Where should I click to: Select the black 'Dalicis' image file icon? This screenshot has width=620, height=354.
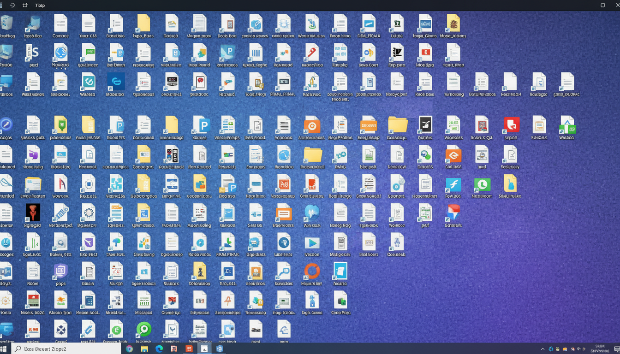(x=424, y=124)
